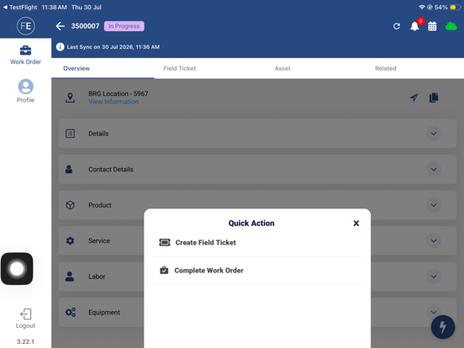The height and width of the screenshot is (348, 464).
Task: Select Complete Work Order action
Action: point(257,270)
